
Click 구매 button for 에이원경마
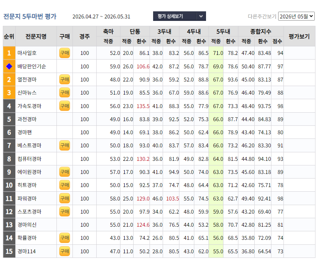(65, 172)
